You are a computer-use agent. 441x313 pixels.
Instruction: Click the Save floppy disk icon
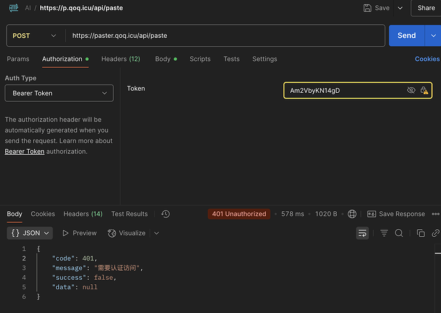pyautogui.click(x=367, y=8)
